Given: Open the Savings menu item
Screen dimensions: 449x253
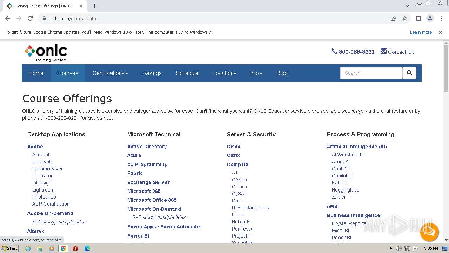Looking at the screenshot, I should (x=152, y=73).
